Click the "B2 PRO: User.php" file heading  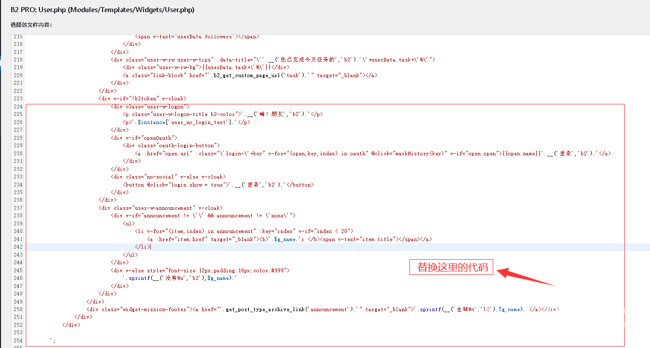coord(102,10)
